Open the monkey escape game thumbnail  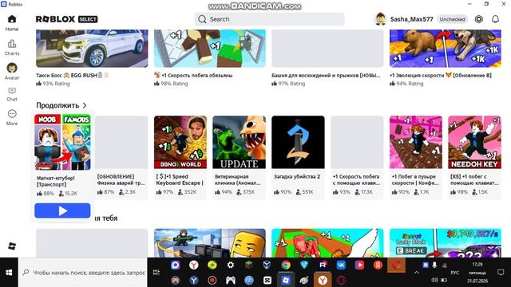coord(210,49)
